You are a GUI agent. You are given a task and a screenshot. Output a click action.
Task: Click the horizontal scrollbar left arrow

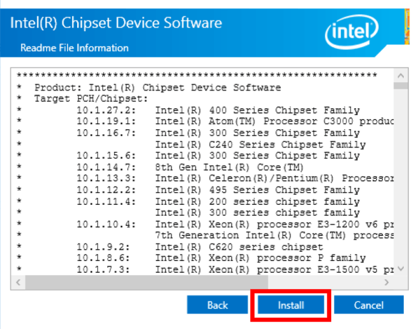tap(18, 282)
